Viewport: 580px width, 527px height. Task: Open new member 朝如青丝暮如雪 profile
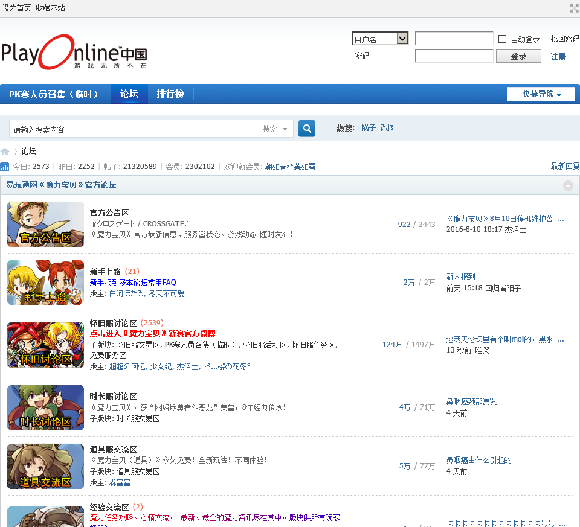(x=291, y=167)
